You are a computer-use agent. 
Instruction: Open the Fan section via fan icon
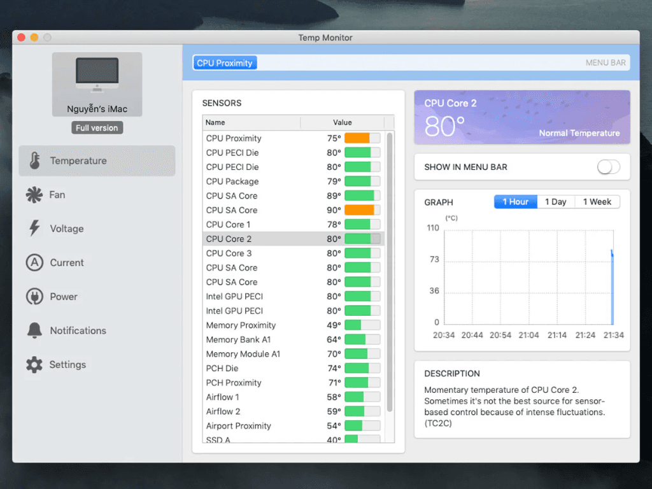(x=34, y=195)
